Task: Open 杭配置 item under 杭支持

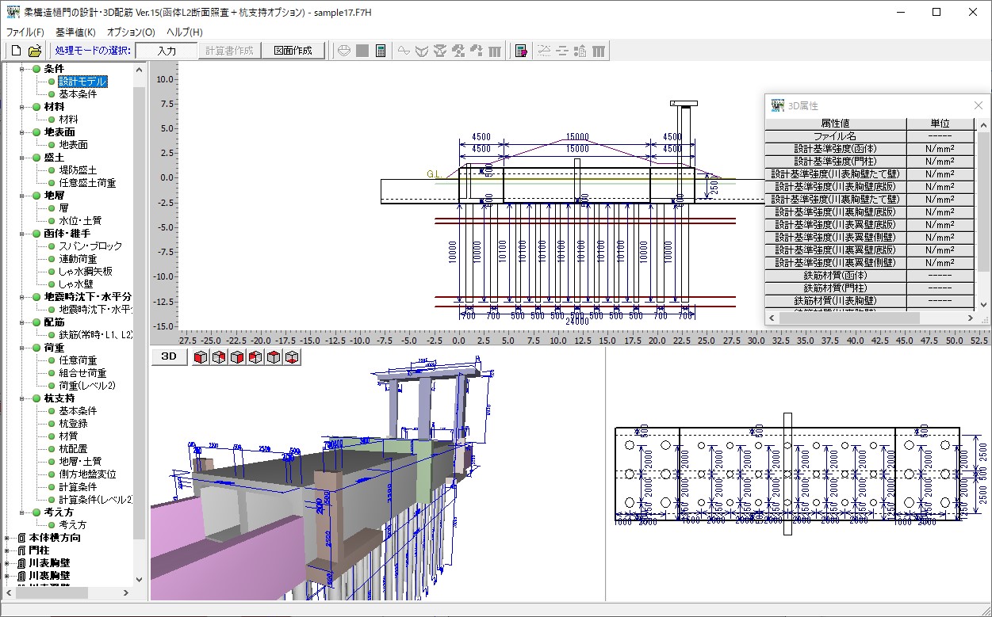Action: 73,449
